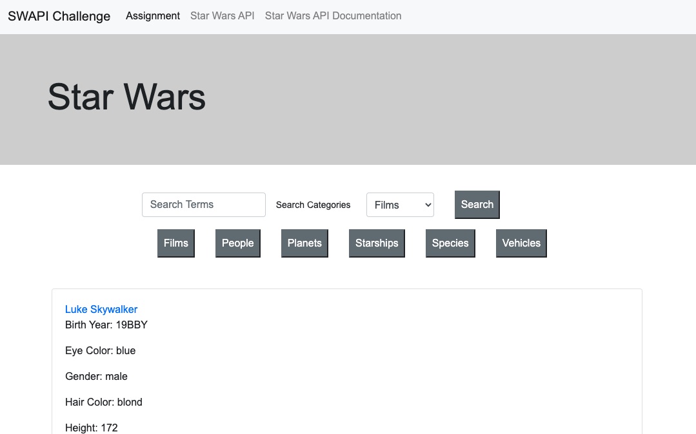Browse Planets by clicking its button

pos(304,243)
